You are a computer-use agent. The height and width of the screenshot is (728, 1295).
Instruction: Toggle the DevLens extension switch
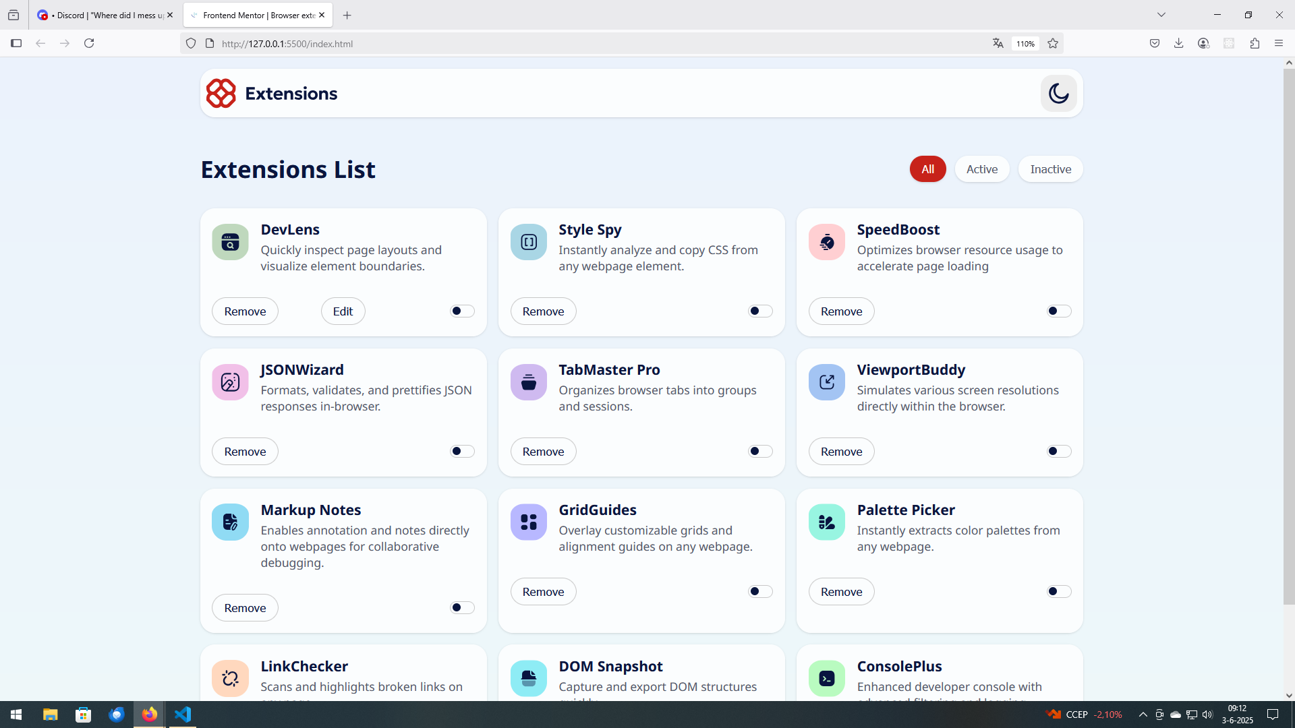(462, 311)
